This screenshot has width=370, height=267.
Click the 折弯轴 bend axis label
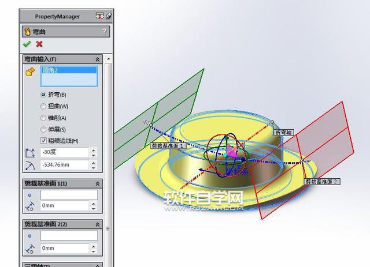(284, 133)
